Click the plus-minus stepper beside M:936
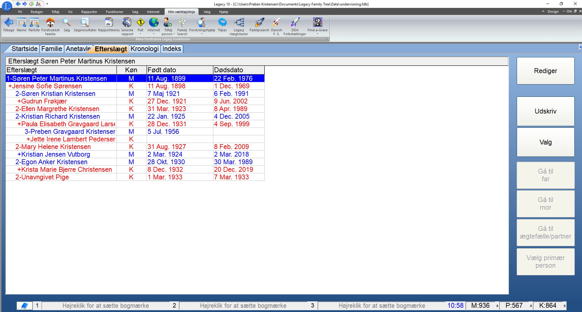The height and width of the screenshot is (312, 582). [x=497, y=306]
